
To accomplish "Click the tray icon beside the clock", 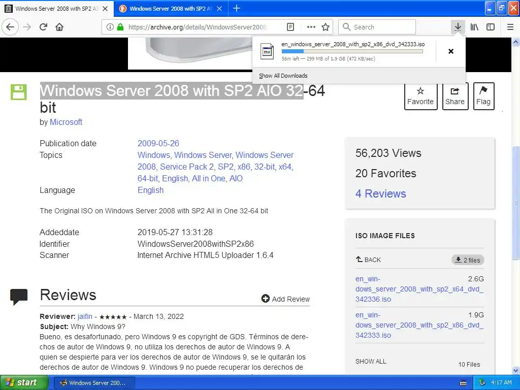I will point(482,382).
